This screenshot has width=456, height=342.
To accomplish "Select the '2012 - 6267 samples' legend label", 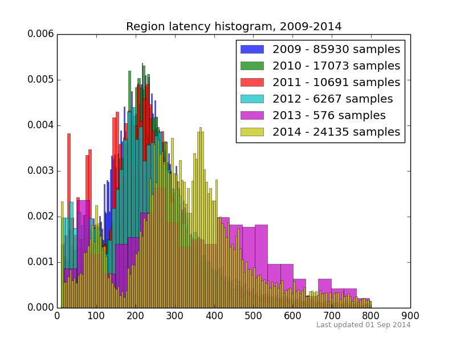I will 333,99.
